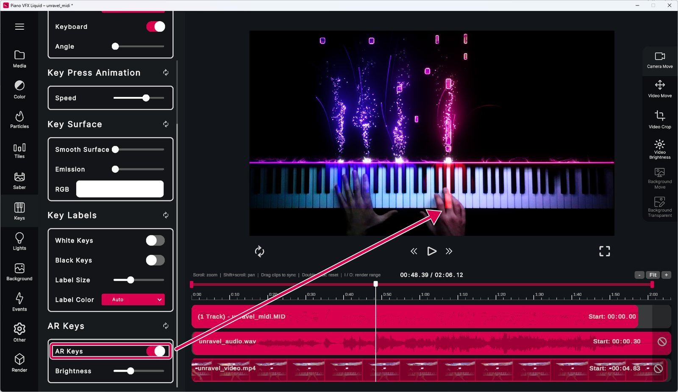678x392 pixels.
Task: Click the Angle slider handle
Action: (115, 47)
